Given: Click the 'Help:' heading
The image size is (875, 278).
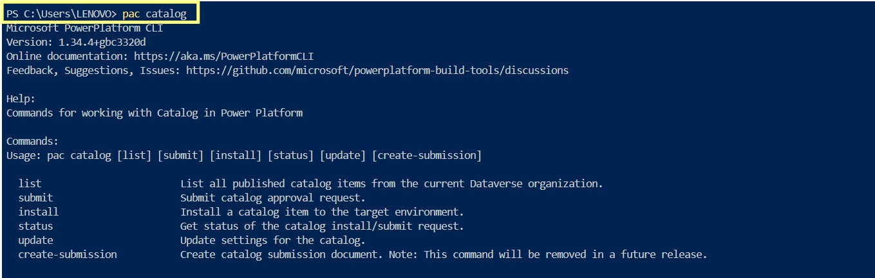Looking at the screenshot, I should (21, 98).
